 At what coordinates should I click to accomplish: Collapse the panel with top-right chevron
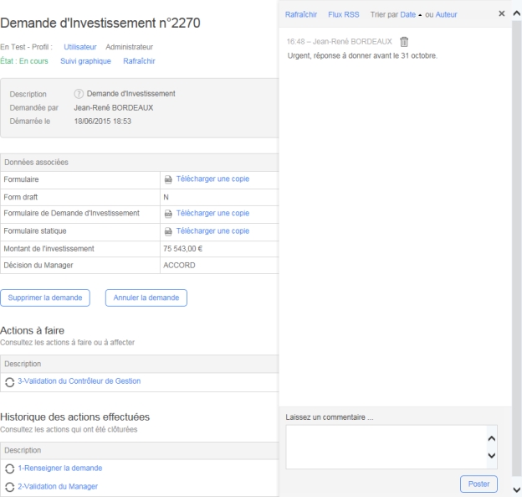[x=514, y=14]
